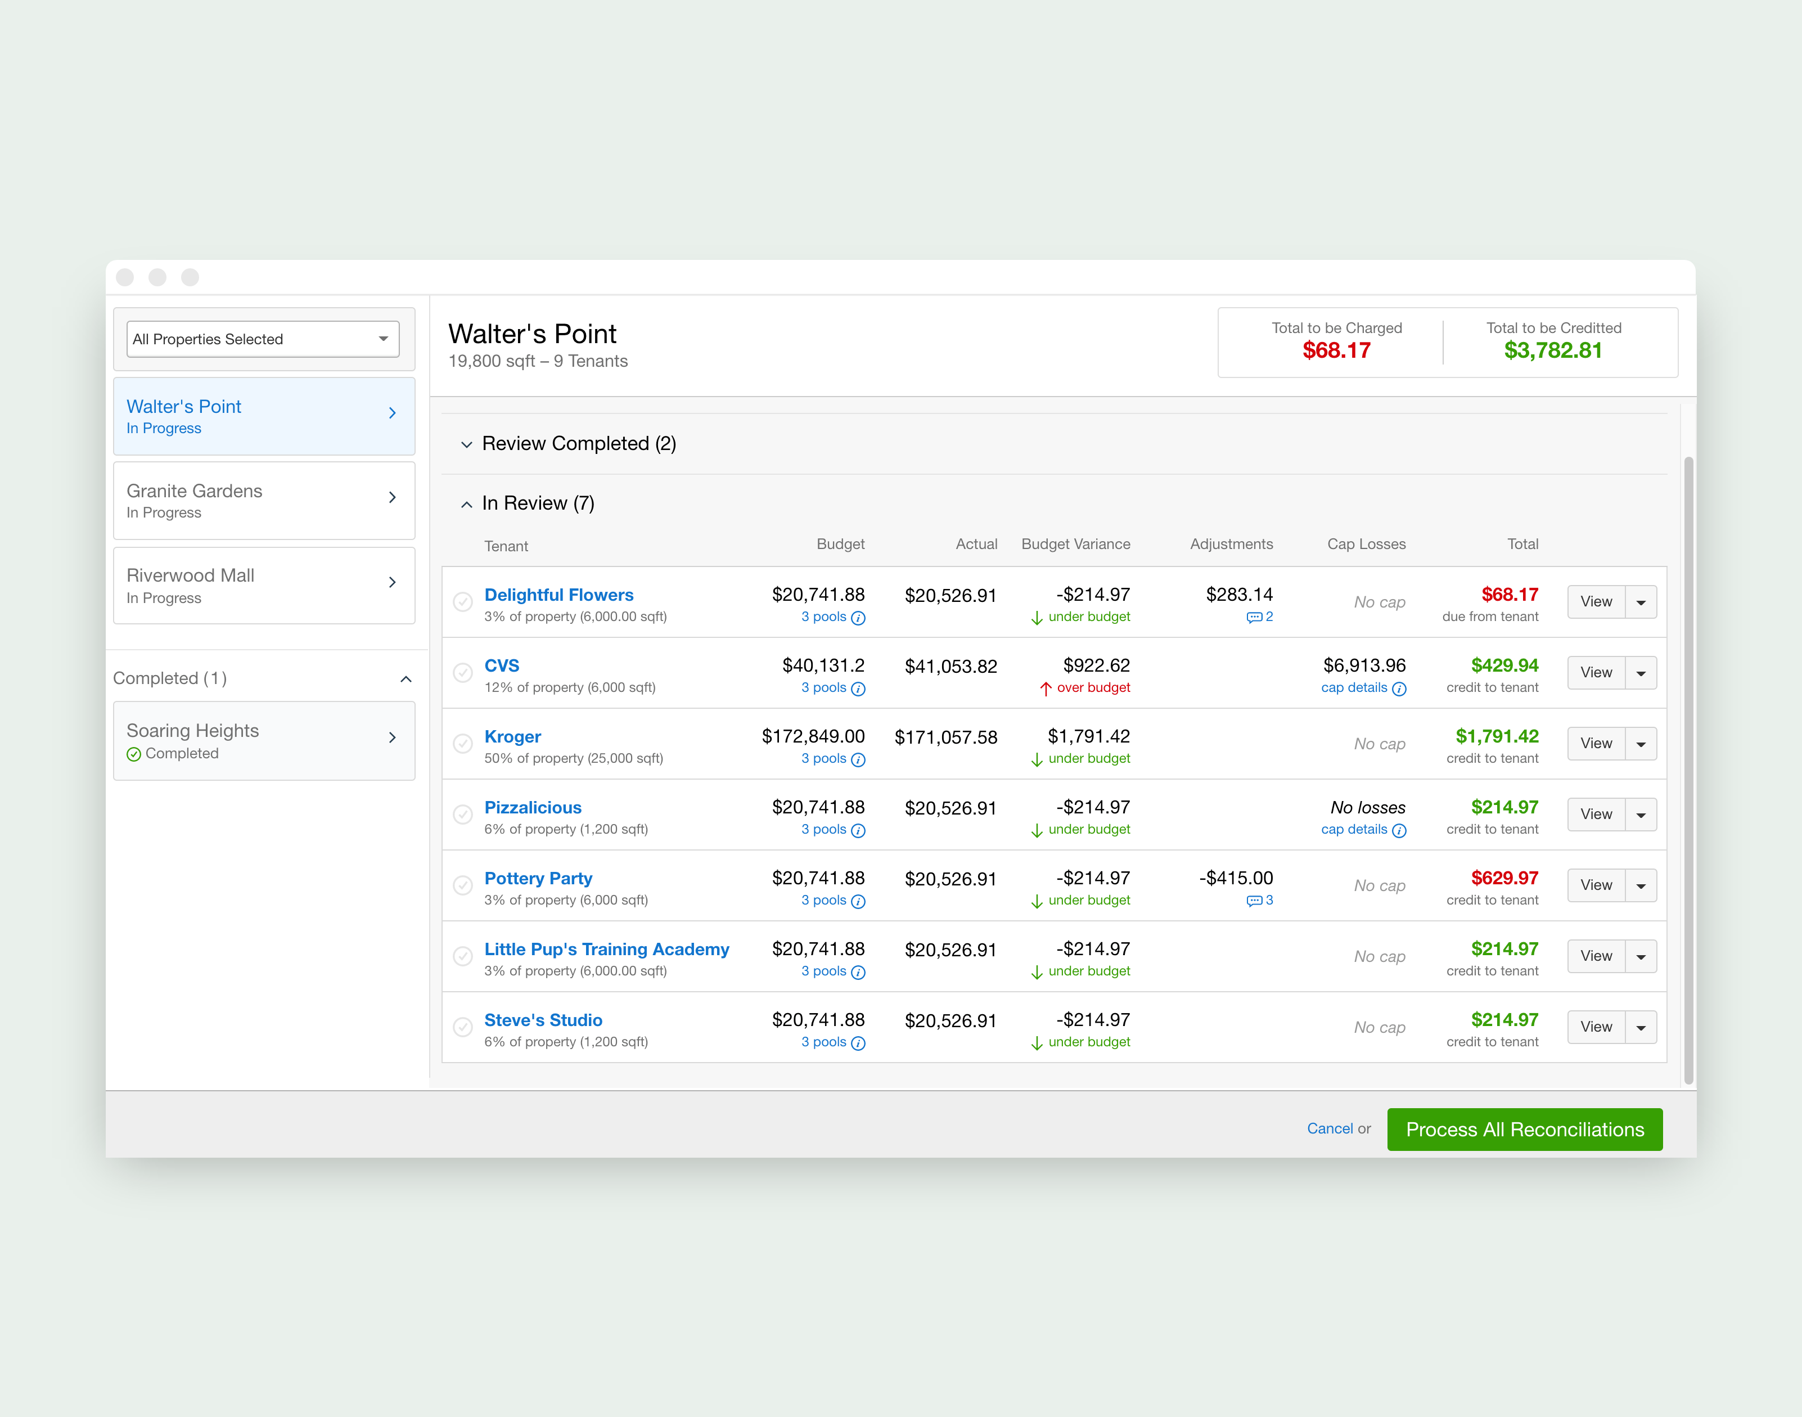
Task: Open the comments icon for Delightful Flowers adjustments
Action: [1254, 617]
